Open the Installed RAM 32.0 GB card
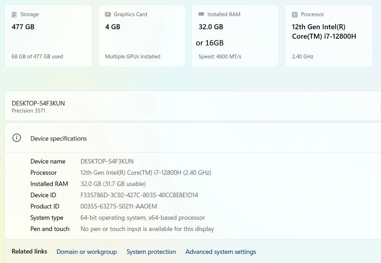Screen dimensions: 381x263 235,36
